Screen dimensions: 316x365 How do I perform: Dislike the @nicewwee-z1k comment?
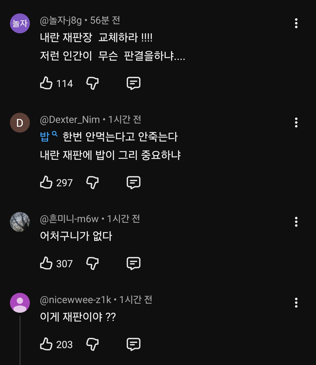(x=92, y=344)
